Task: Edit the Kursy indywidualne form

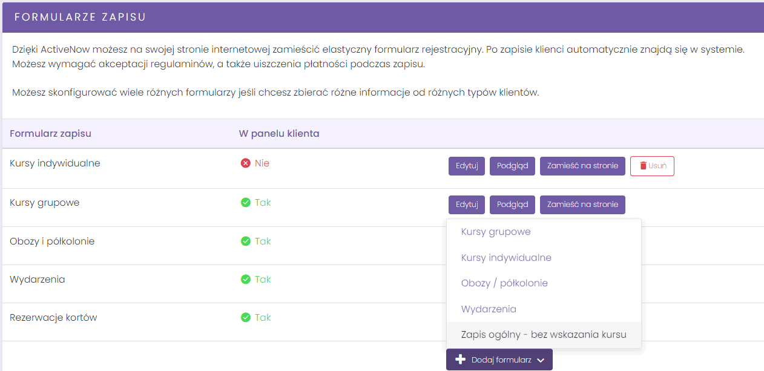Action: [467, 166]
